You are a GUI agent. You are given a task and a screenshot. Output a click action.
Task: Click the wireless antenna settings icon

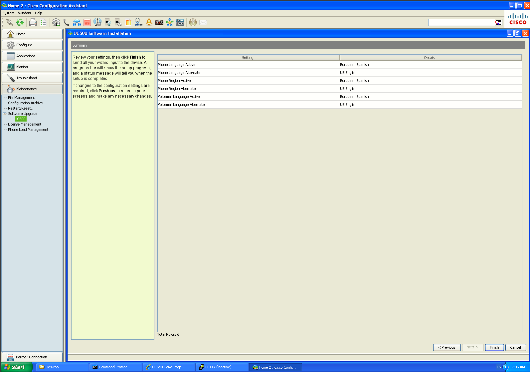(97, 22)
